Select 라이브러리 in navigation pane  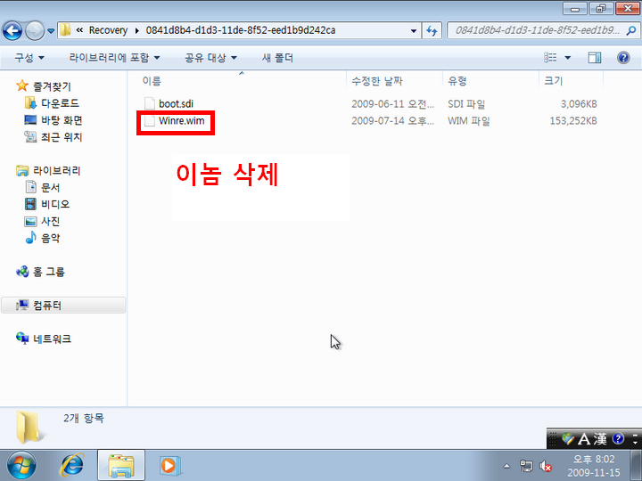56,170
